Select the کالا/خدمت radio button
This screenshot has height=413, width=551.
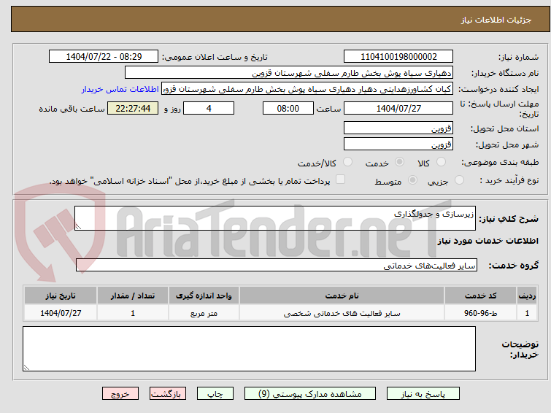pyautogui.click(x=347, y=162)
